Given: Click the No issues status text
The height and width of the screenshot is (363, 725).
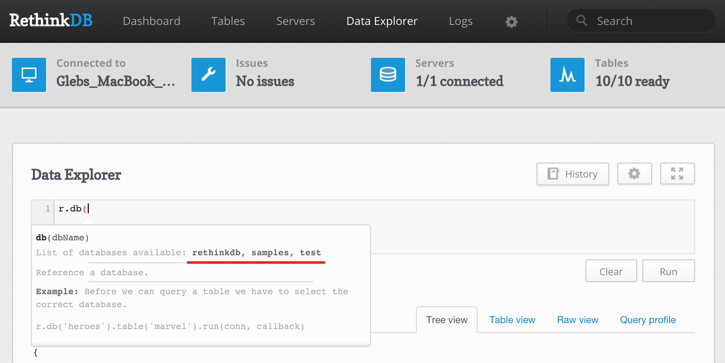Looking at the screenshot, I should (x=265, y=81).
